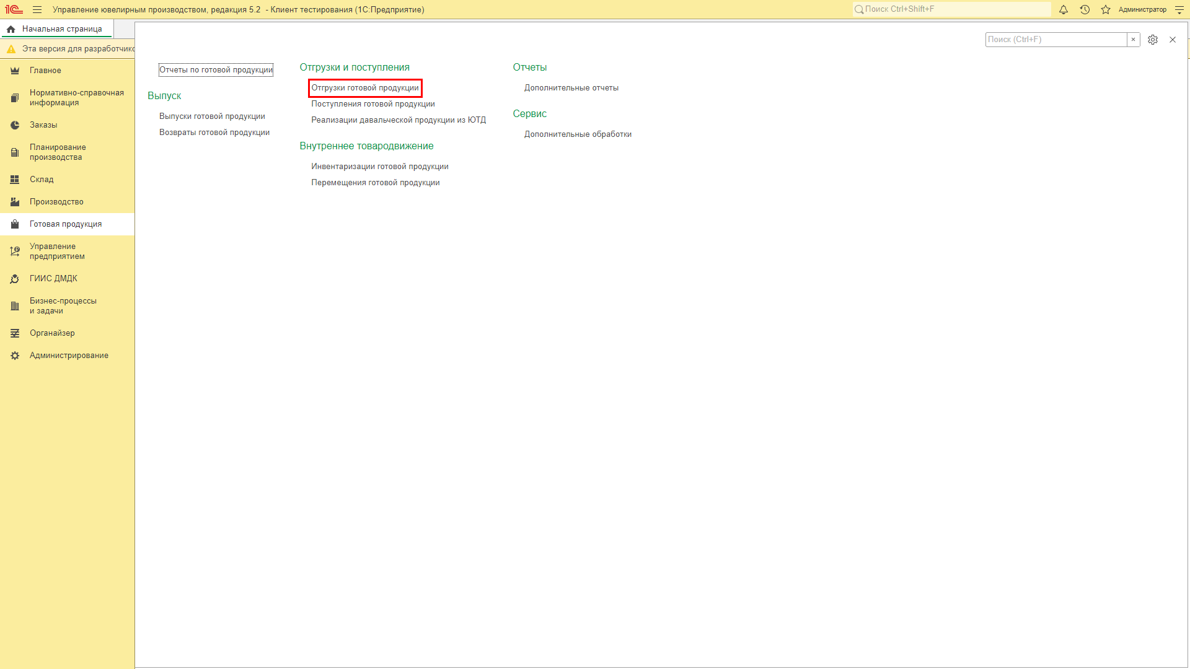Open the history clock icon

(x=1085, y=9)
